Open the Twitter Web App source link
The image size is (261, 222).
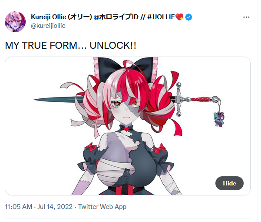102,207
